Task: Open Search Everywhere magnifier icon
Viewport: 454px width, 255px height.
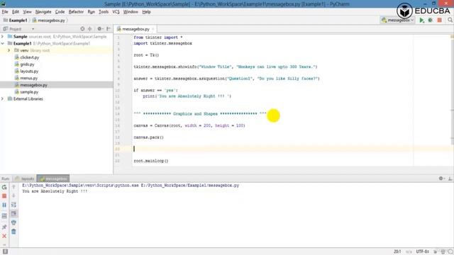Action: click(x=450, y=20)
